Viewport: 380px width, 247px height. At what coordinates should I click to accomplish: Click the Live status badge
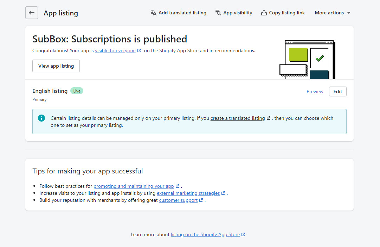pos(77,91)
